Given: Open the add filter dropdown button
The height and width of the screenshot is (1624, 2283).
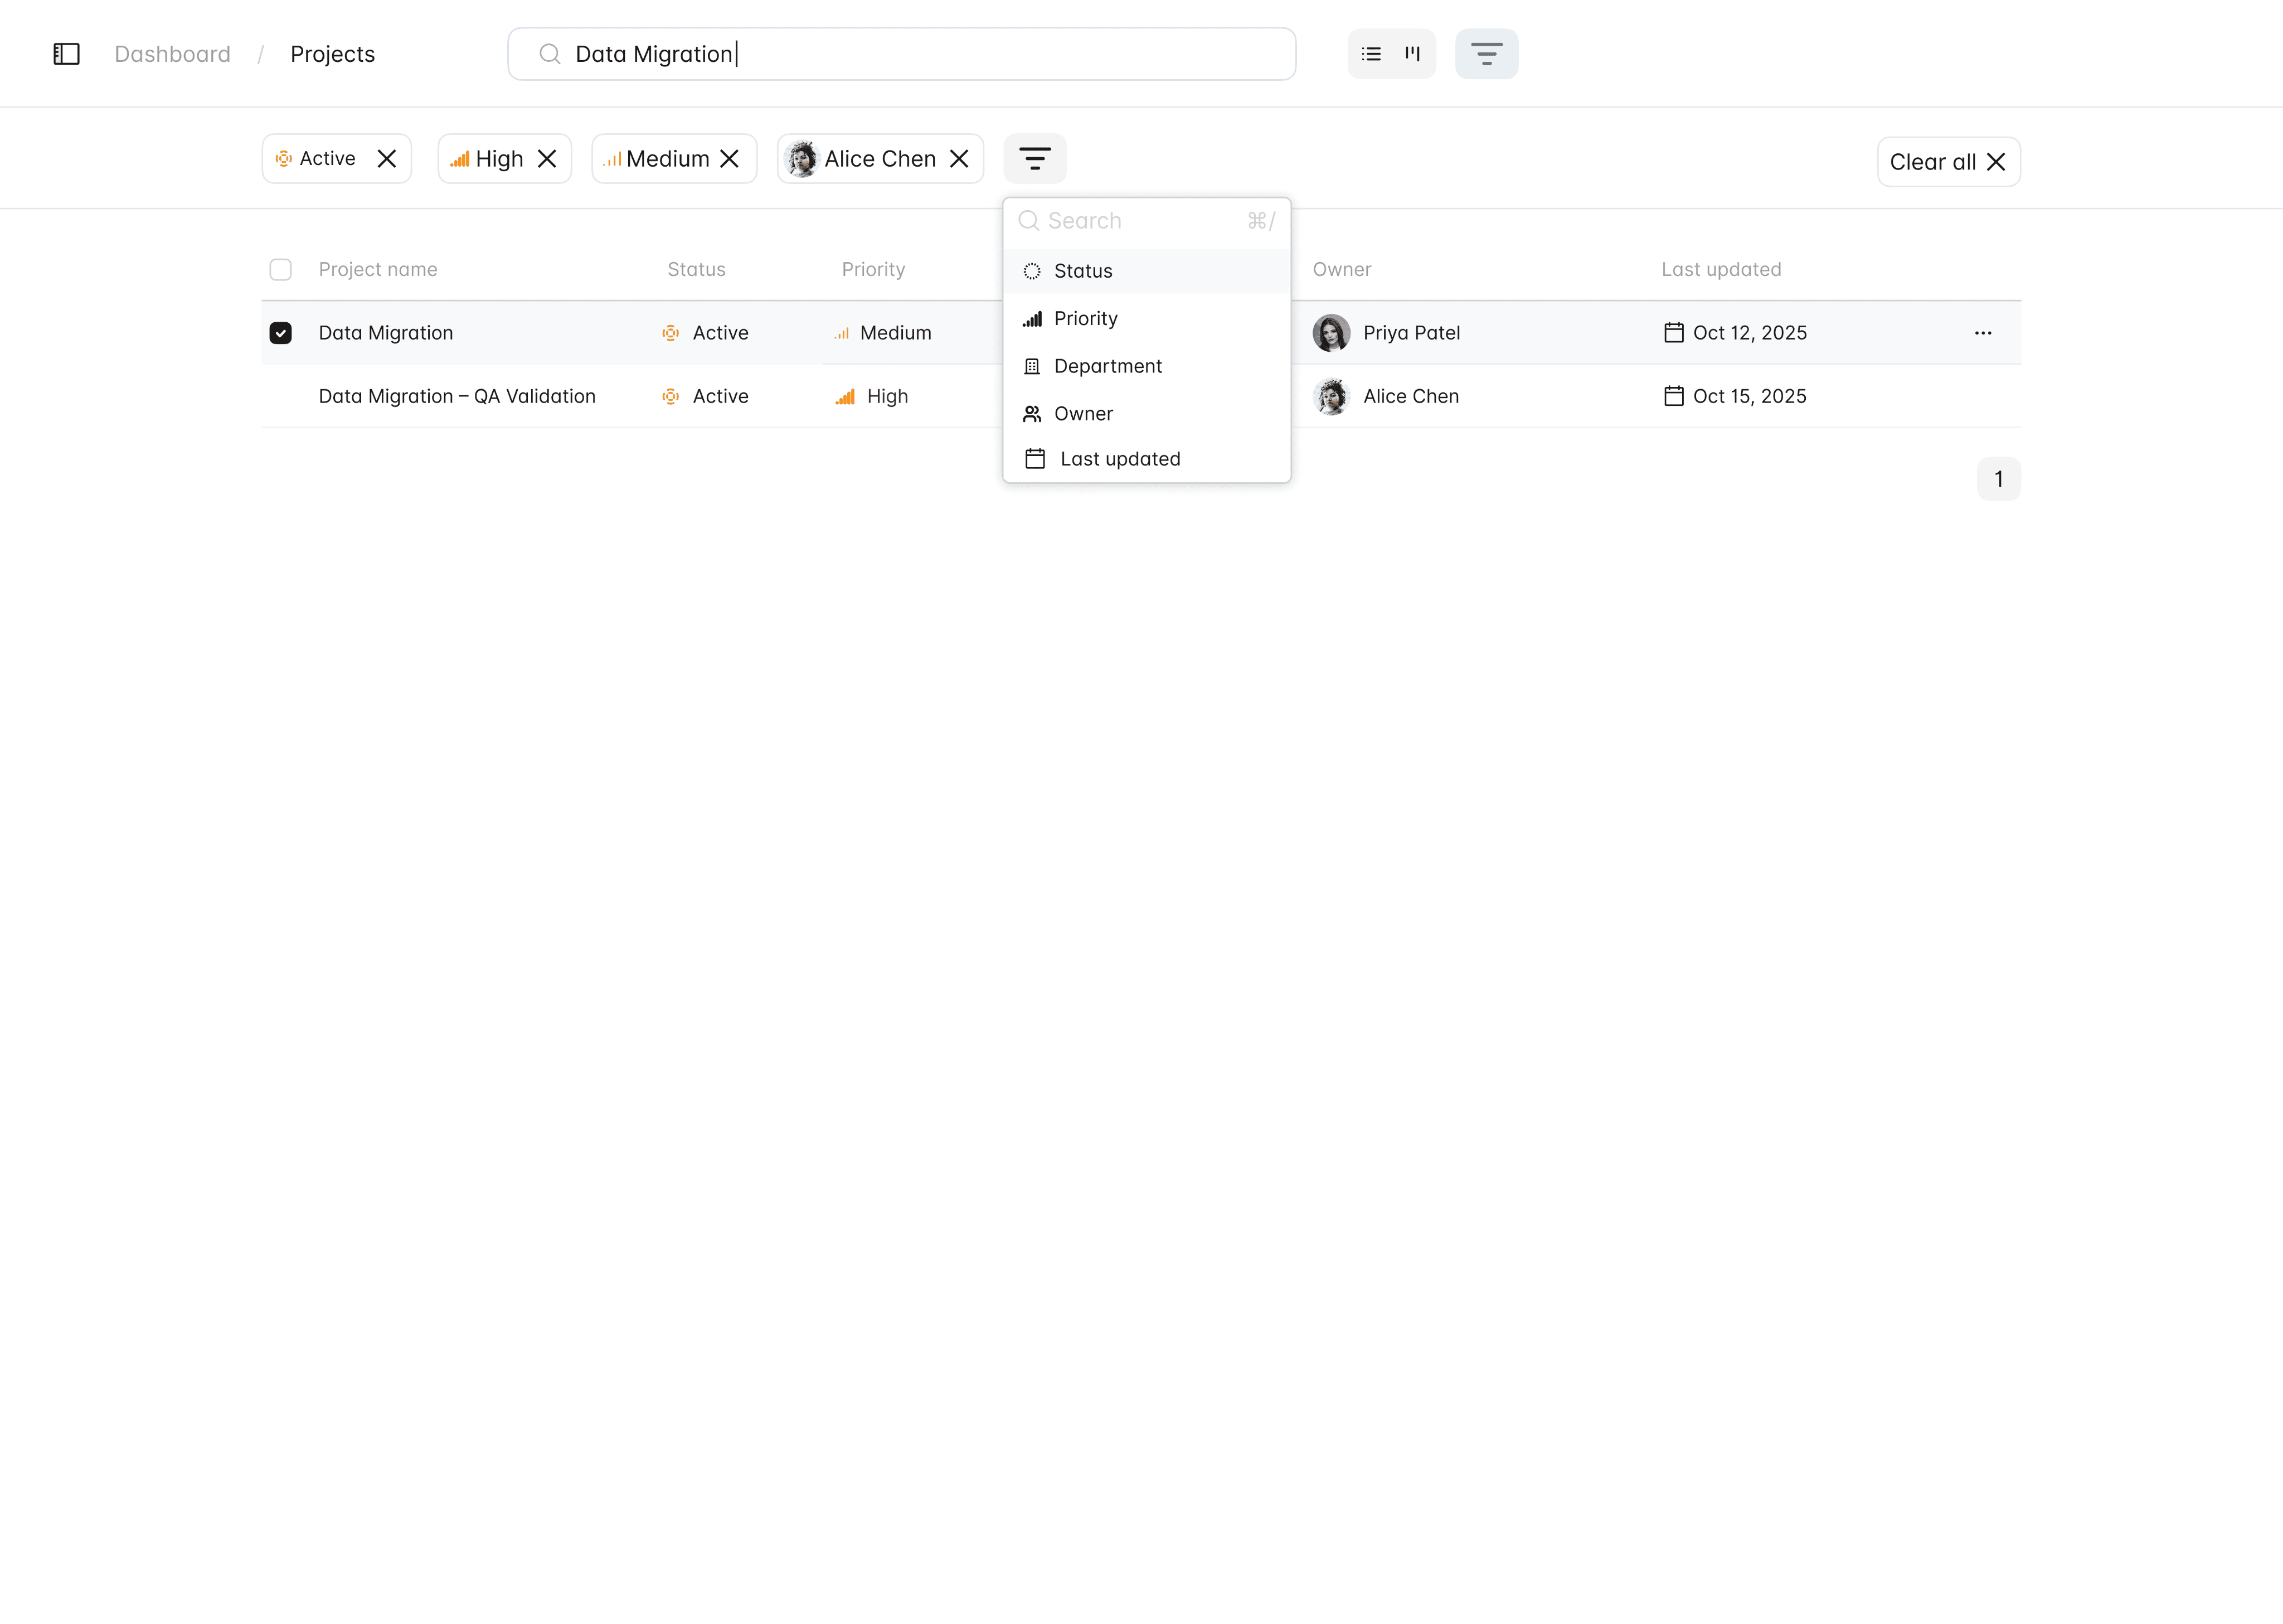Looking at the screenshot, I should [1034, 159].
